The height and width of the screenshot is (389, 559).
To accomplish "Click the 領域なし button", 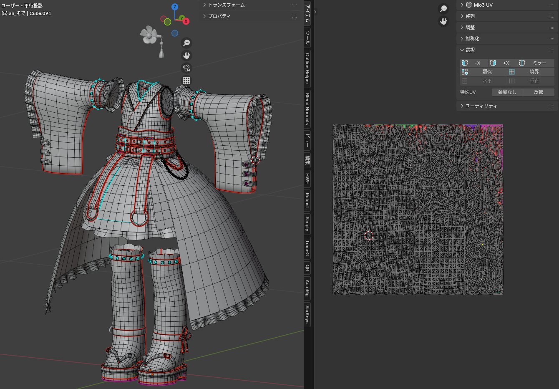I will click(507, 92).
